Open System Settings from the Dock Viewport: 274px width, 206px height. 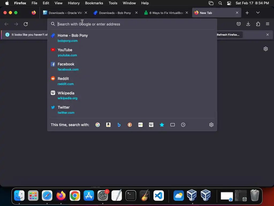click(103, 196)
